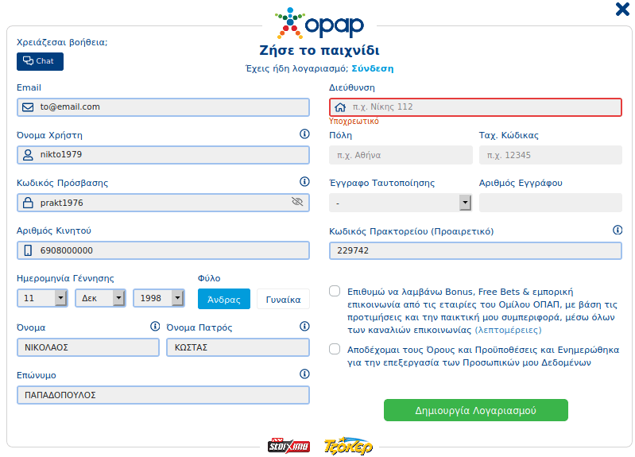Viewport: 635px width, 457px height.
Task: Click the phone icon in mobile field
Action: [x=28, y=250]
